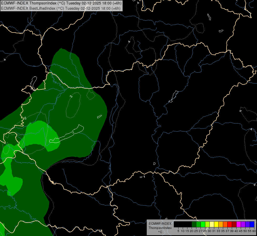Click the legend scale value '27'

click(201, 231)
